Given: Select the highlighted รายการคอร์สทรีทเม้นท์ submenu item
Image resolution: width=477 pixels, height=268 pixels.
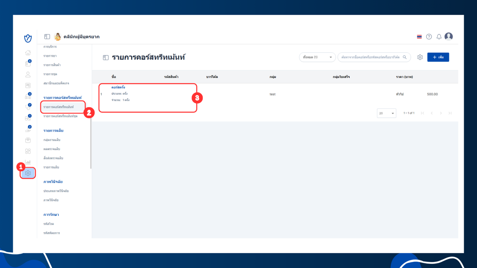Looking at the screenshot, I should tap(63, 107).
